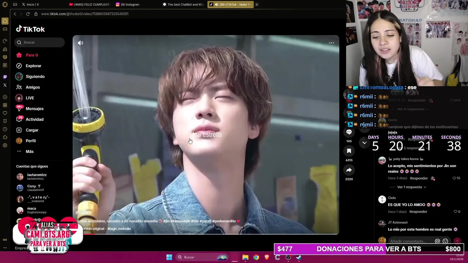
Task: Open the video three-dot options menu
Action: click(331, 43)
